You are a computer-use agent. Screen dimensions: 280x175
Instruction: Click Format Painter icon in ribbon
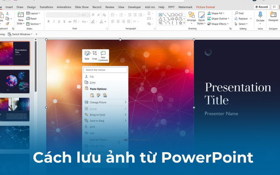coord(7,24)
